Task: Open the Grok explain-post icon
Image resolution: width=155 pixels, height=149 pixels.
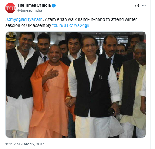Action: [137, 6]
